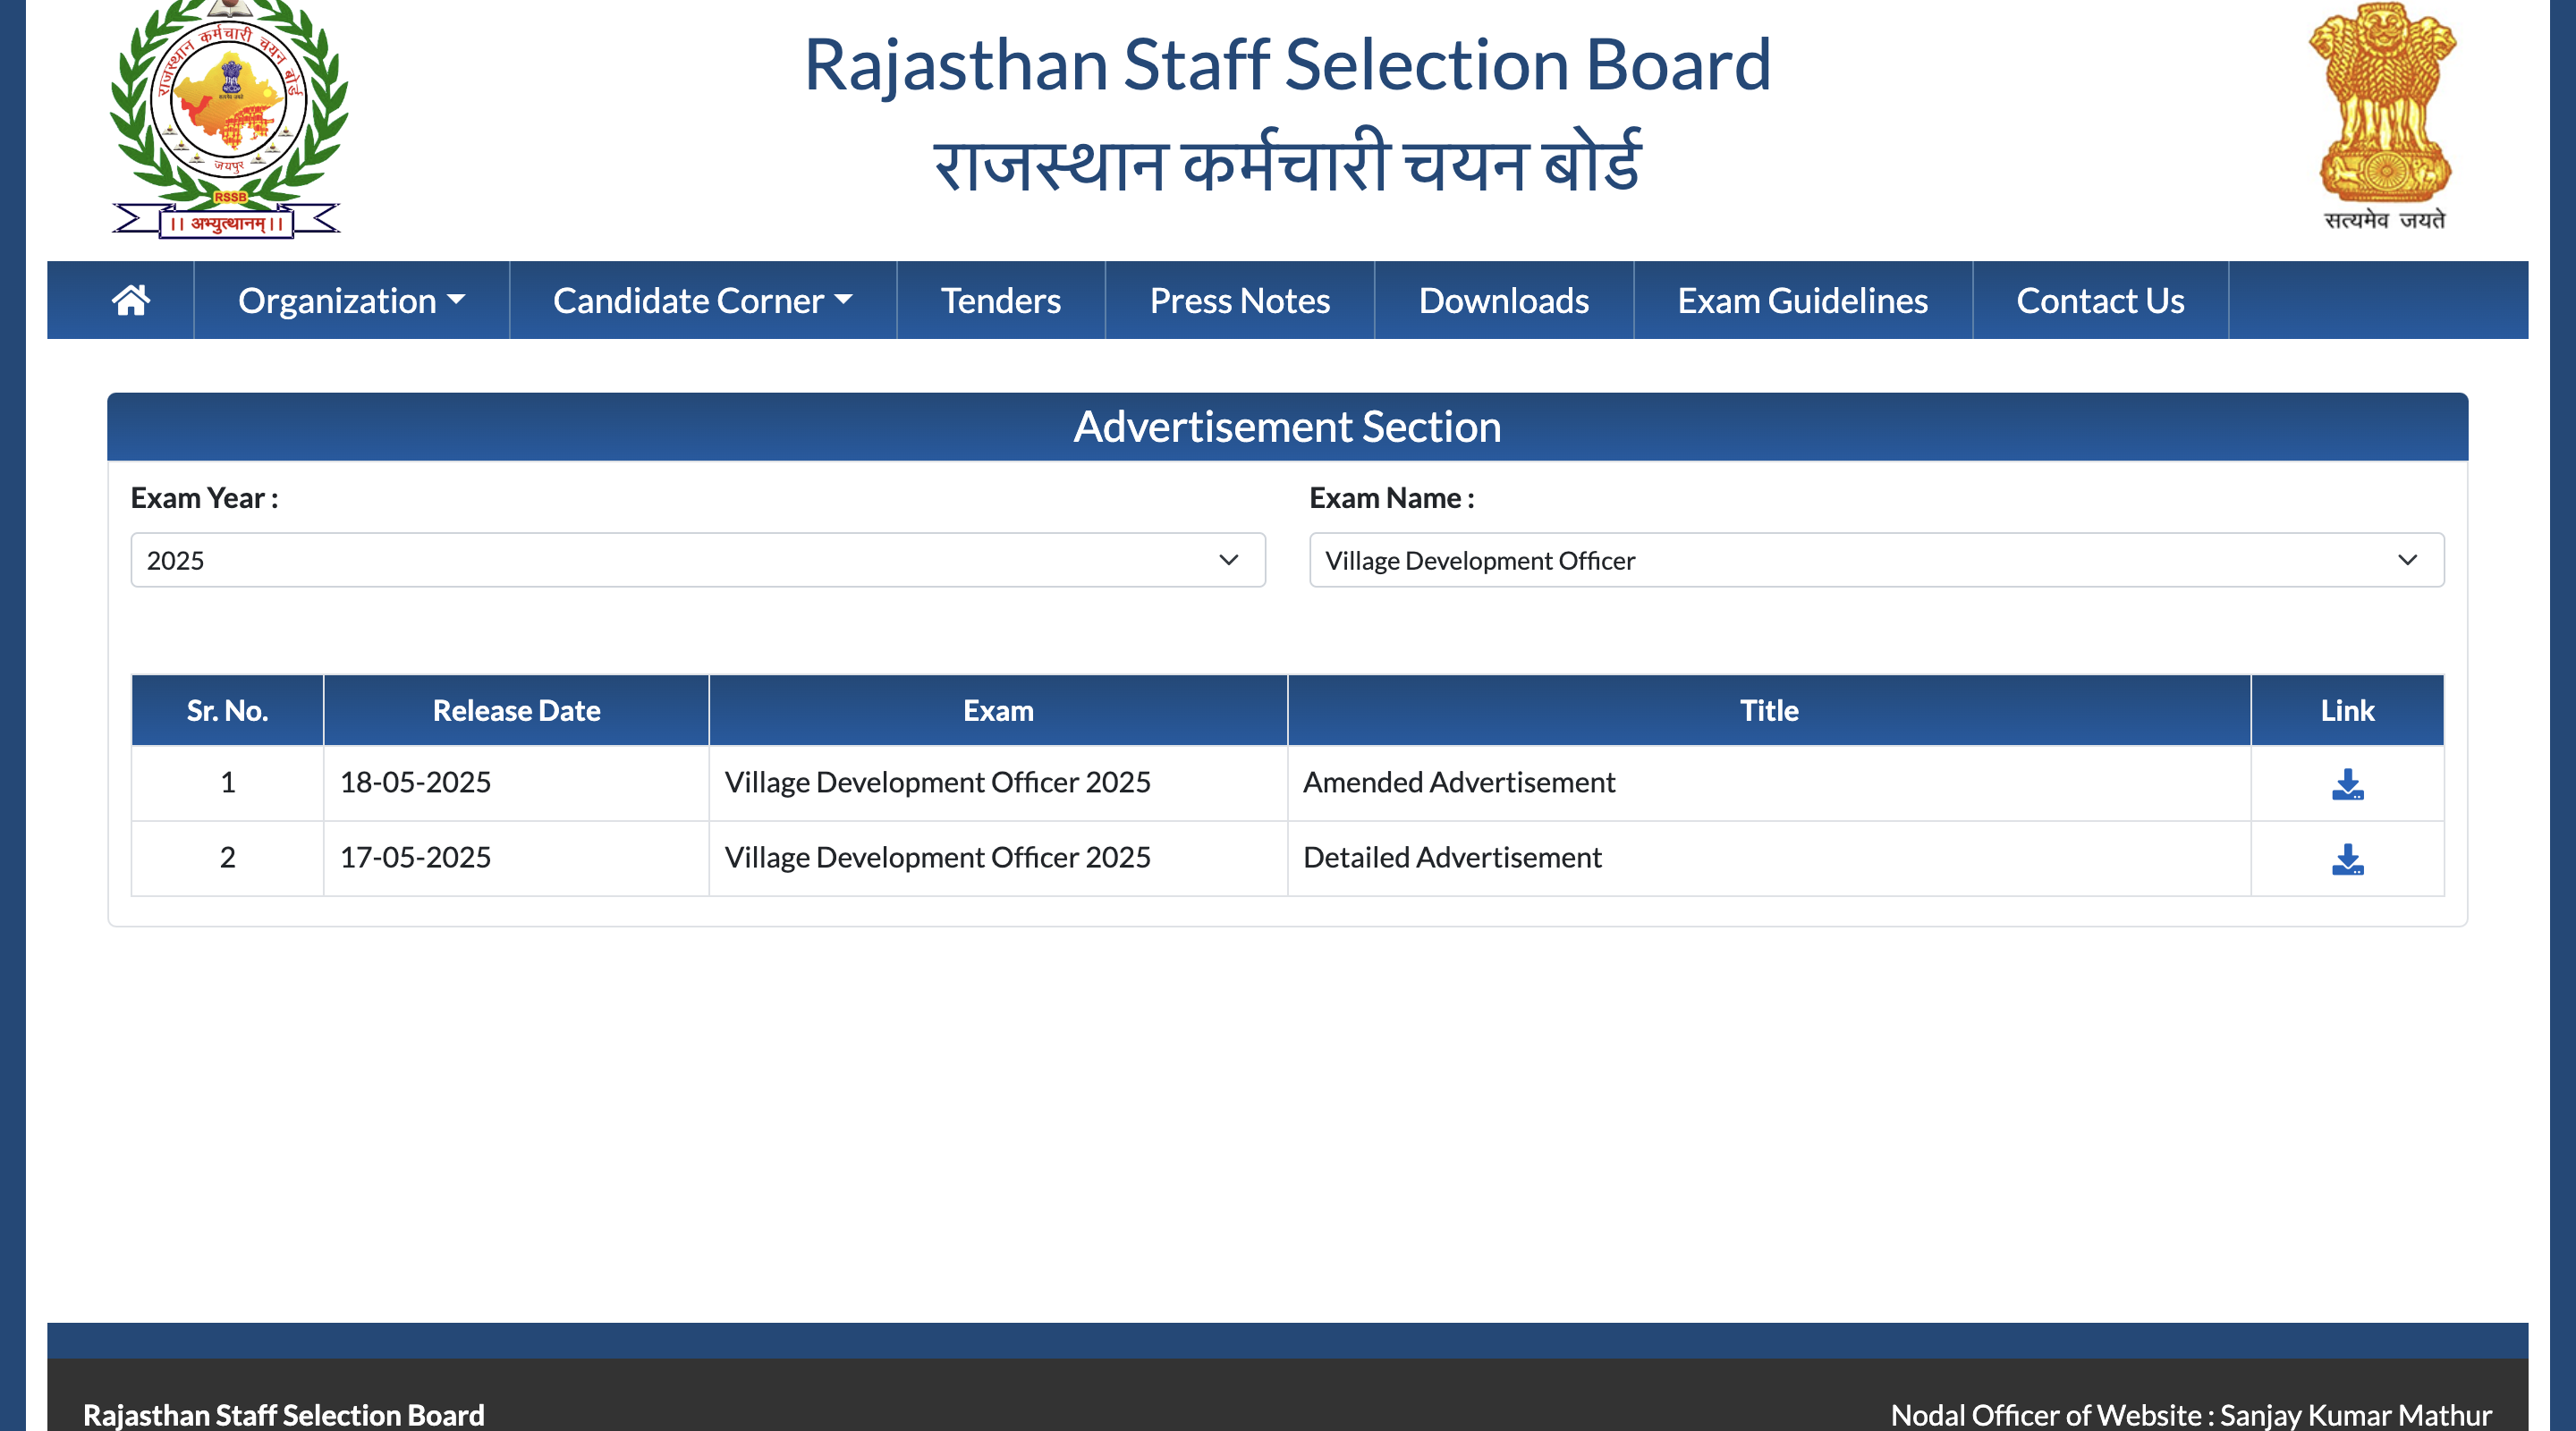Image resolution: width=2576 pixels, height=1431 pixels.
Task: Click the Link column header
Action: (2347, 710)
